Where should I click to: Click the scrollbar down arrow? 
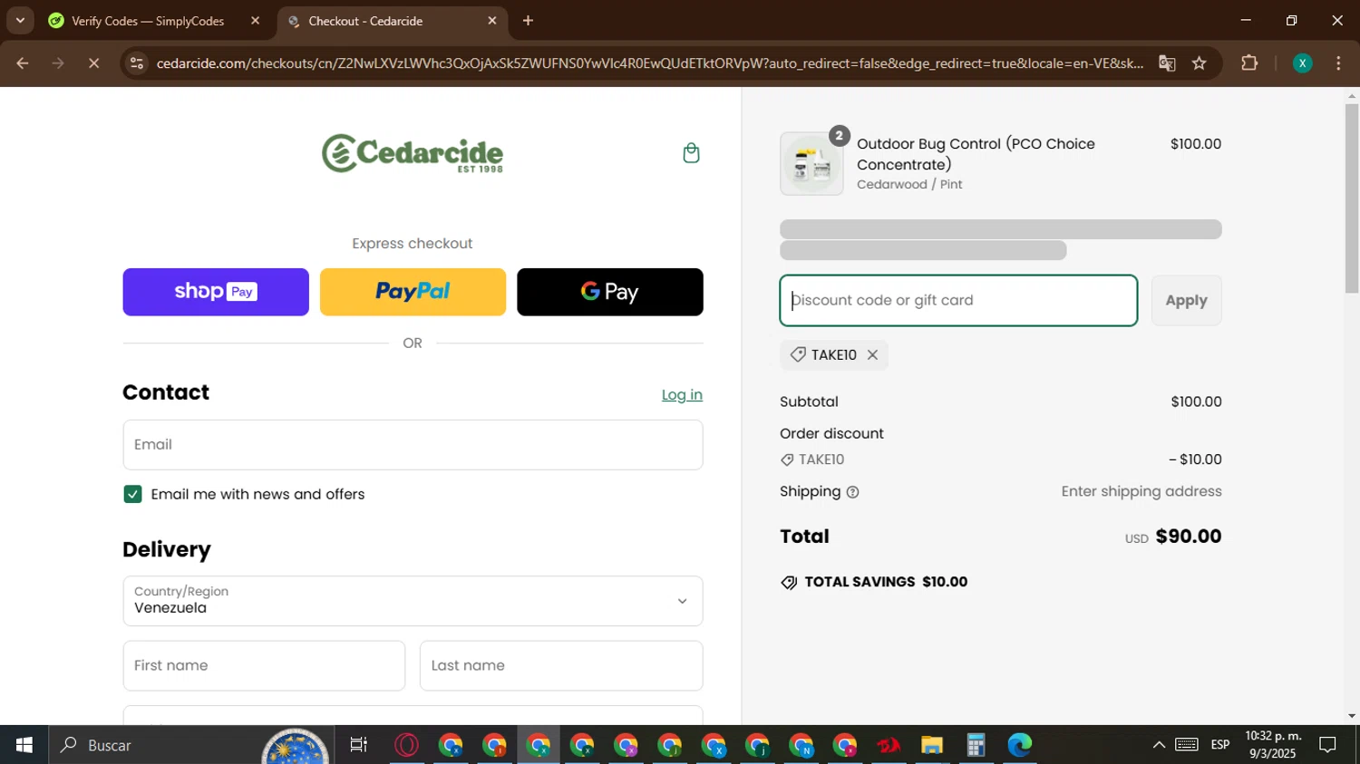tap(1352, 716)
